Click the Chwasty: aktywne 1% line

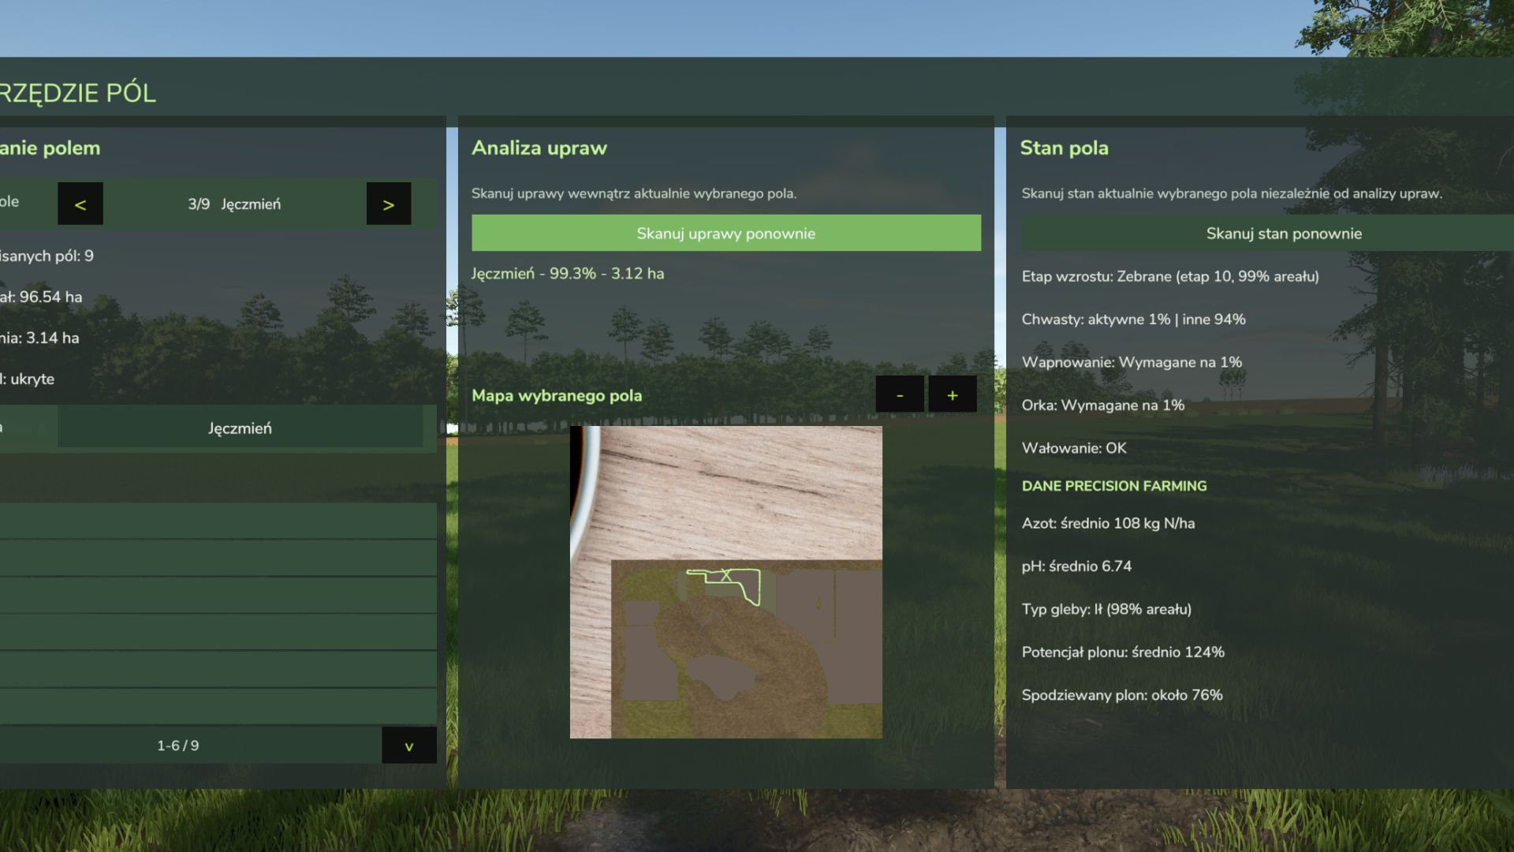(1134, 319)
